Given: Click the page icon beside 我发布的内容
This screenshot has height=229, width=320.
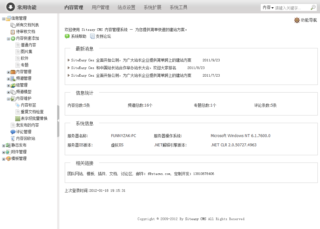Looking at the screenshot, I should click(x=13, y=125).
